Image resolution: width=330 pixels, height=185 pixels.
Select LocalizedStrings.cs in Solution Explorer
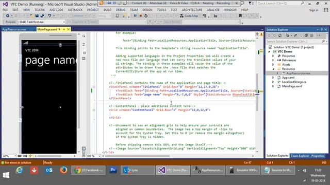(x=294, y=82)
